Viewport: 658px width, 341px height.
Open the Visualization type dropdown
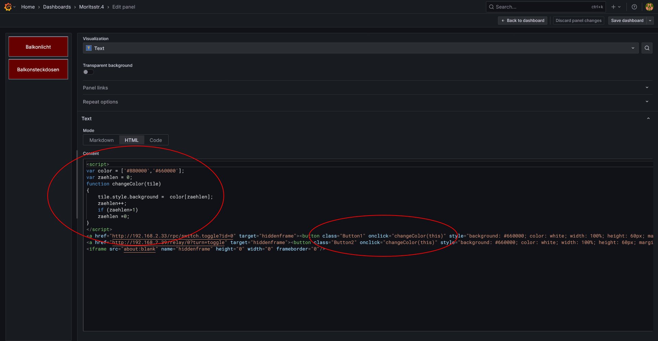point(361,48)
